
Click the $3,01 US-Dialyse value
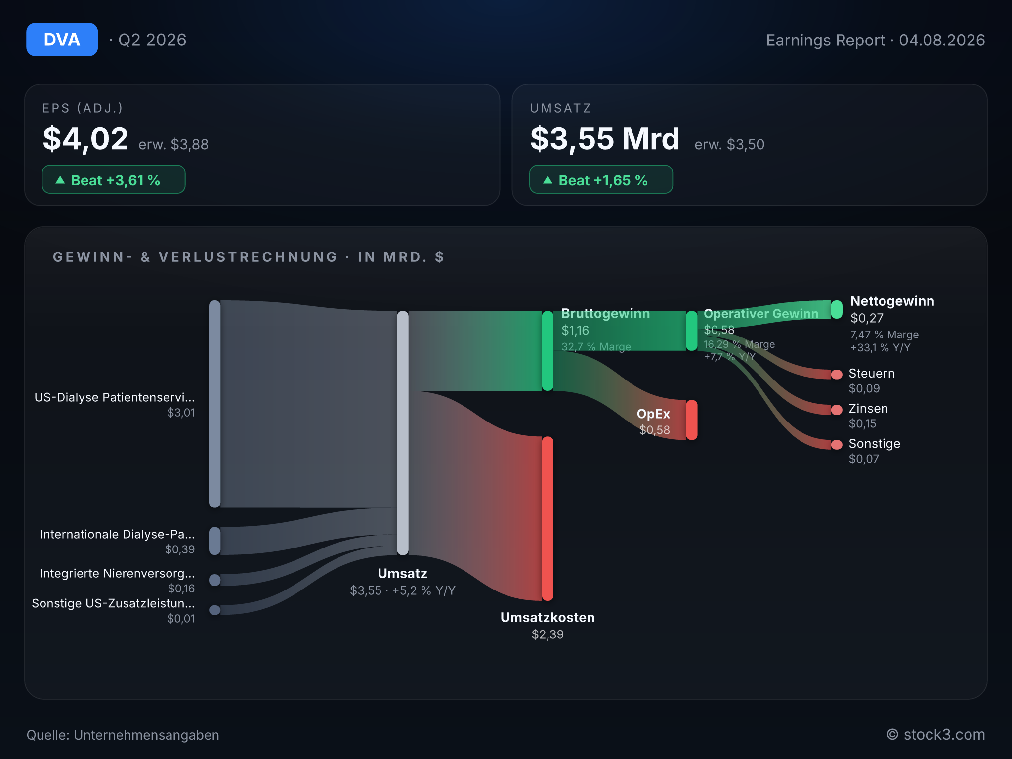coord(181,413)
